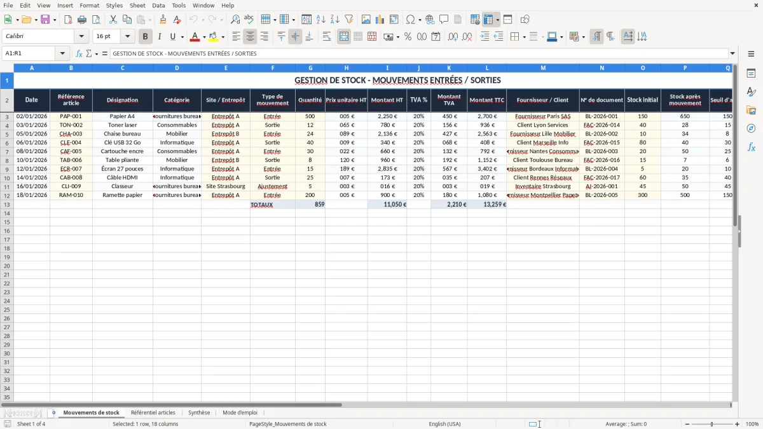The height and width of the screenshot is (429, 763).
Task: Click the Insert Hyperlink icon
Action: [x=430, y=20]
